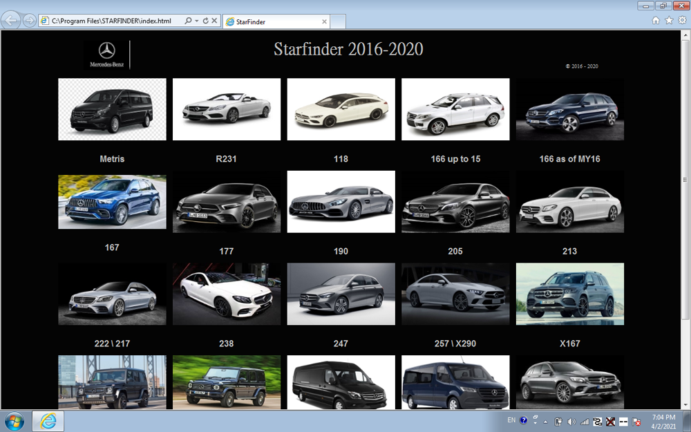
Task: Click the network signal tray icon
Action: click(585, 422)
